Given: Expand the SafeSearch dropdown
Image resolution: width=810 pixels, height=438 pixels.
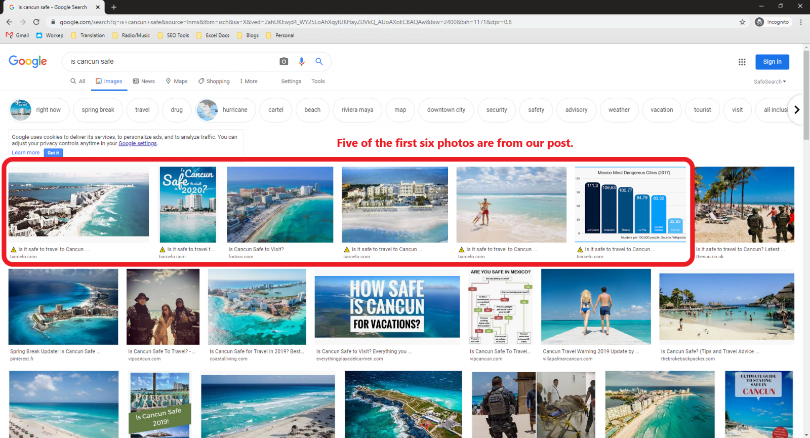Looking at the screenshot, I should tap(769, 82).
